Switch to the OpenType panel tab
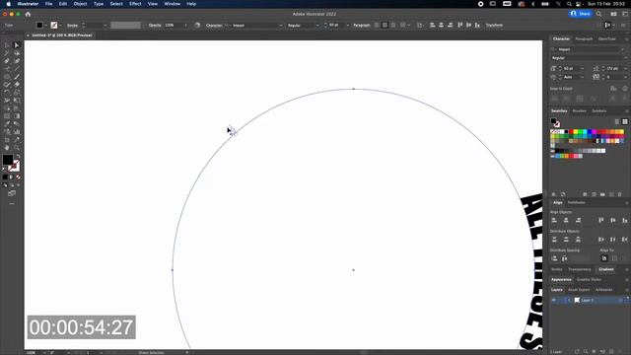Viewport: 631px width, 355px height. pos(607,38)
